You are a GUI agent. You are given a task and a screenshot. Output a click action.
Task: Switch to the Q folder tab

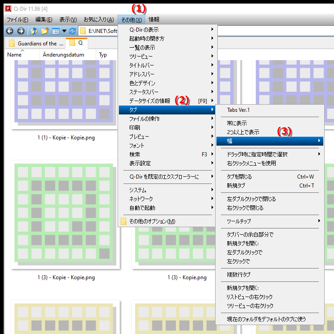point(77,43)
